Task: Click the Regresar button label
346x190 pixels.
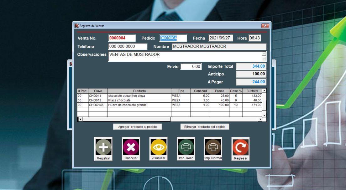Action: [240, 158]
